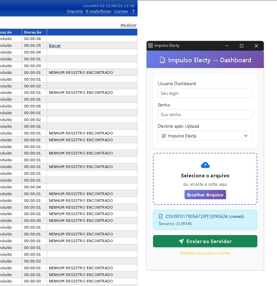Image resolution: width=277 pixels, height=286 pixels.
Task: Click the Enviar ao Servidor button
Action: click(x=205, y=241)
